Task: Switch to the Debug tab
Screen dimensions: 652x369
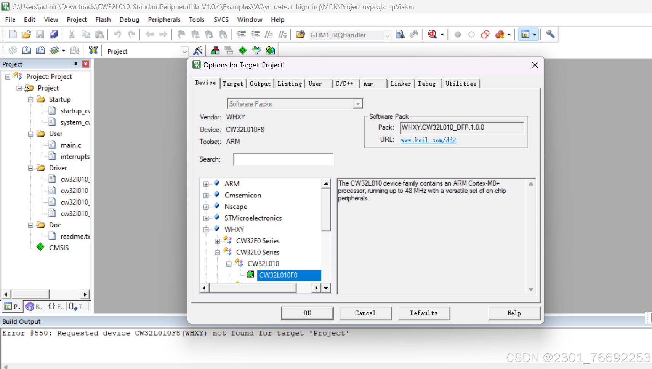Action: (427, 84)
